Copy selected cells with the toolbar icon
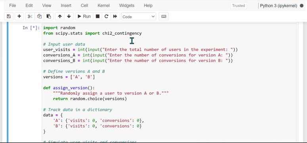This screenshot has width=307, height=143. [x=39, y=16]
